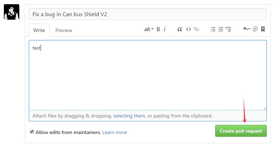Open the Learn more link

click(x=114, y=133)
